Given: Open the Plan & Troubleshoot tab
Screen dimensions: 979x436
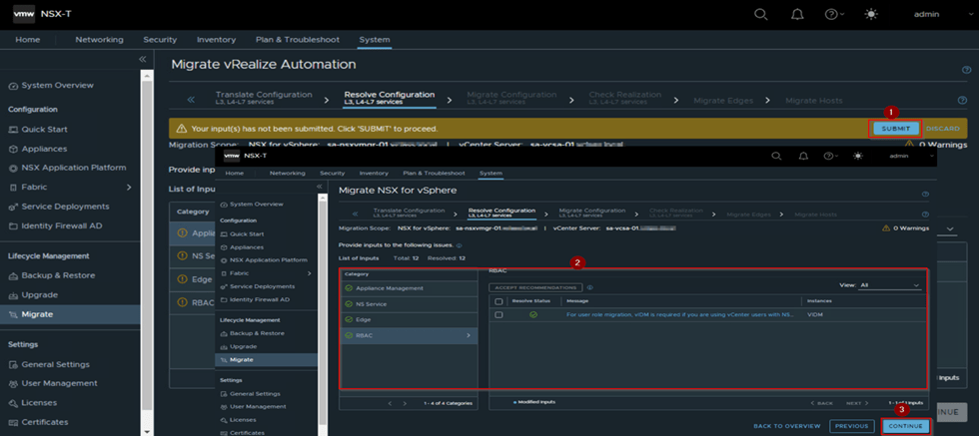Looking at the screenshot, I should click(x=298, y=40).
